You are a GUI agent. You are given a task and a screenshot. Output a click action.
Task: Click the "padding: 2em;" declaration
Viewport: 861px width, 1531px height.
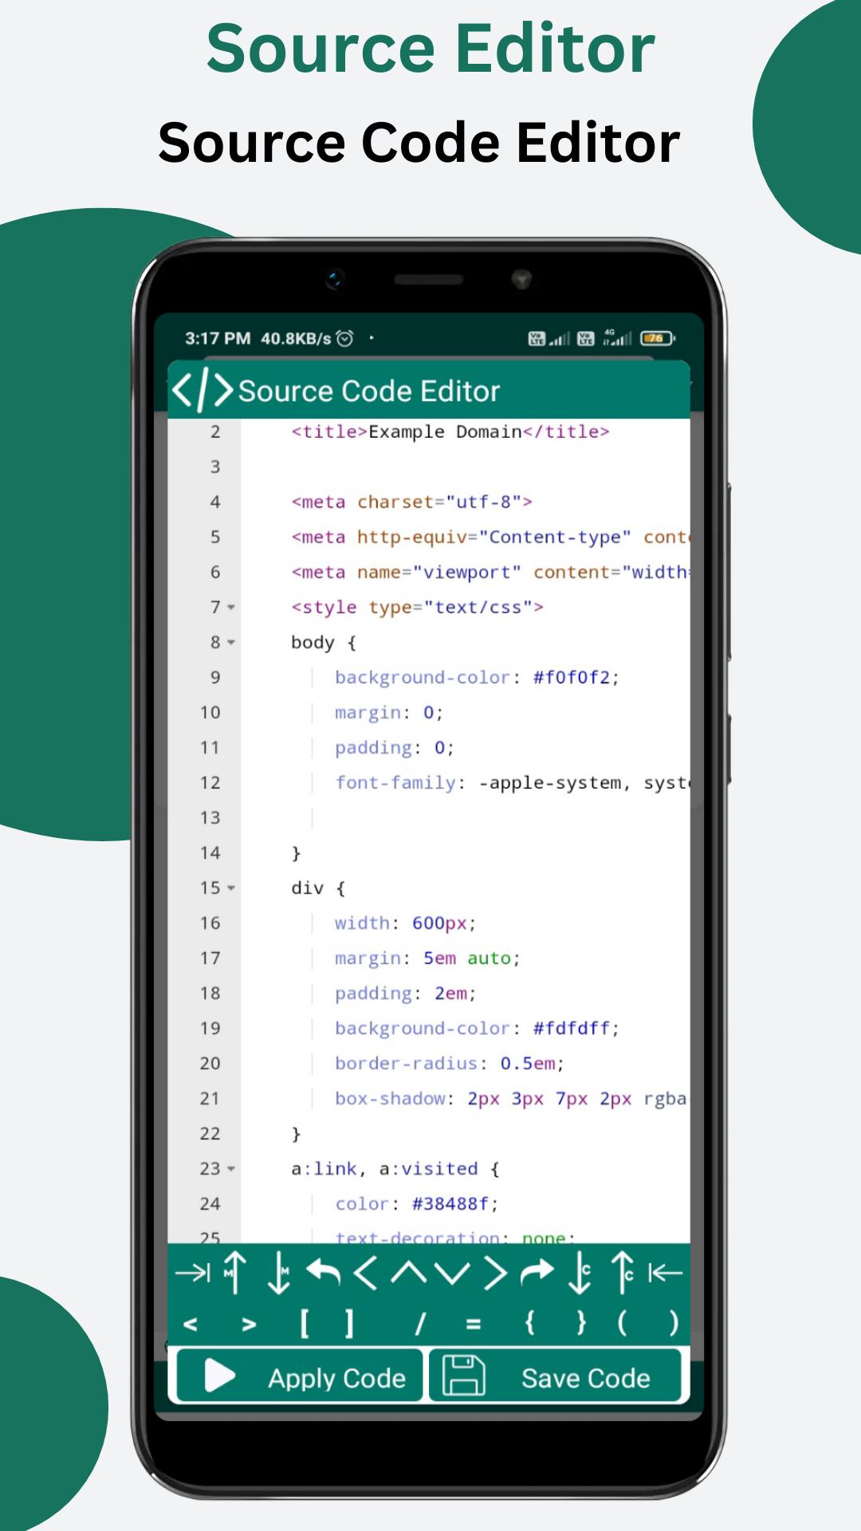click(x=405, y=994)
